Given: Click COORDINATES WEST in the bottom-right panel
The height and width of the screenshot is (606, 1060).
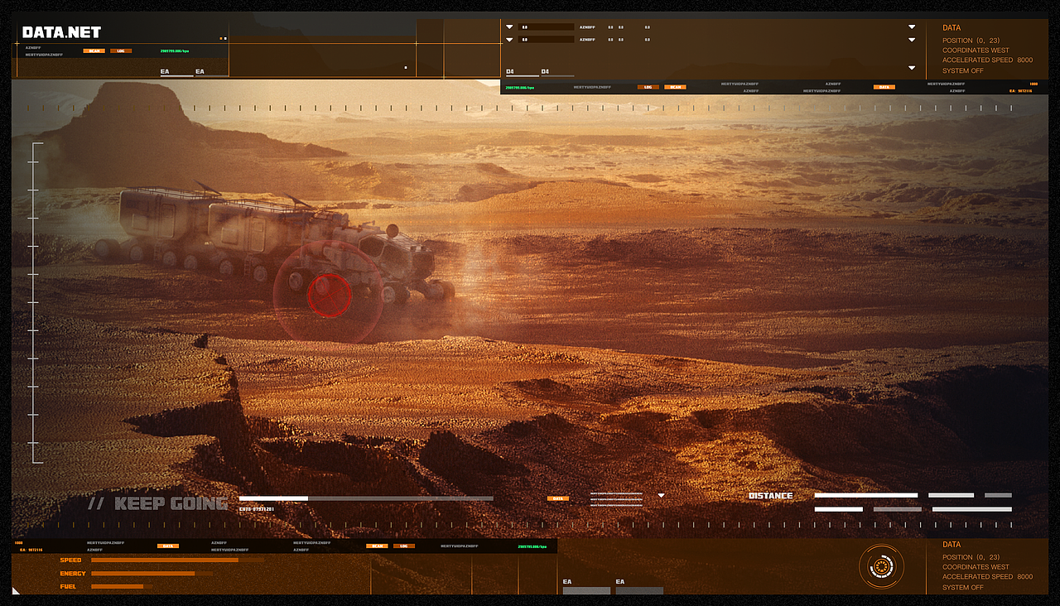Looking at the screenshot, I should (x=976, y=567).
